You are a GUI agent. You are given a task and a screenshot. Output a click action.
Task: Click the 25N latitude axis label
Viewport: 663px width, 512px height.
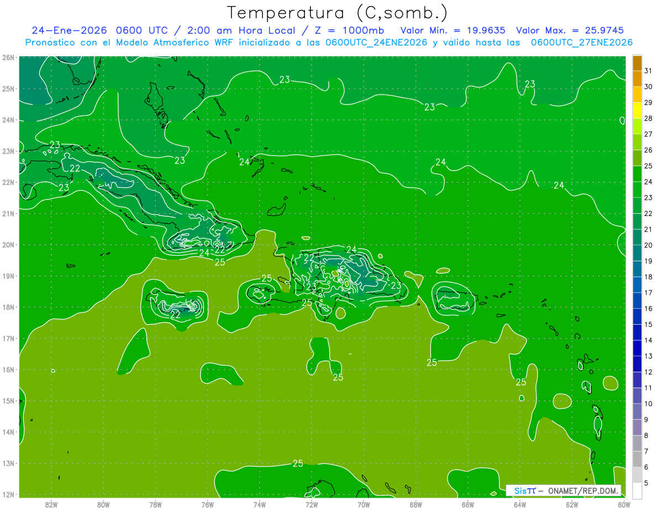pos(8,88)
